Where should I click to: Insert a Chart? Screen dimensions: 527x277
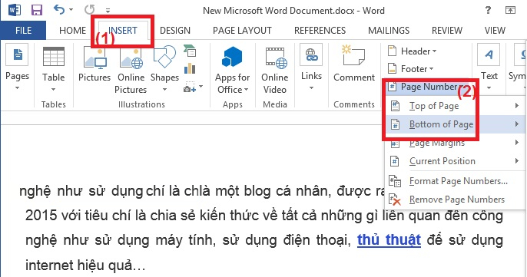click(190, 68)
